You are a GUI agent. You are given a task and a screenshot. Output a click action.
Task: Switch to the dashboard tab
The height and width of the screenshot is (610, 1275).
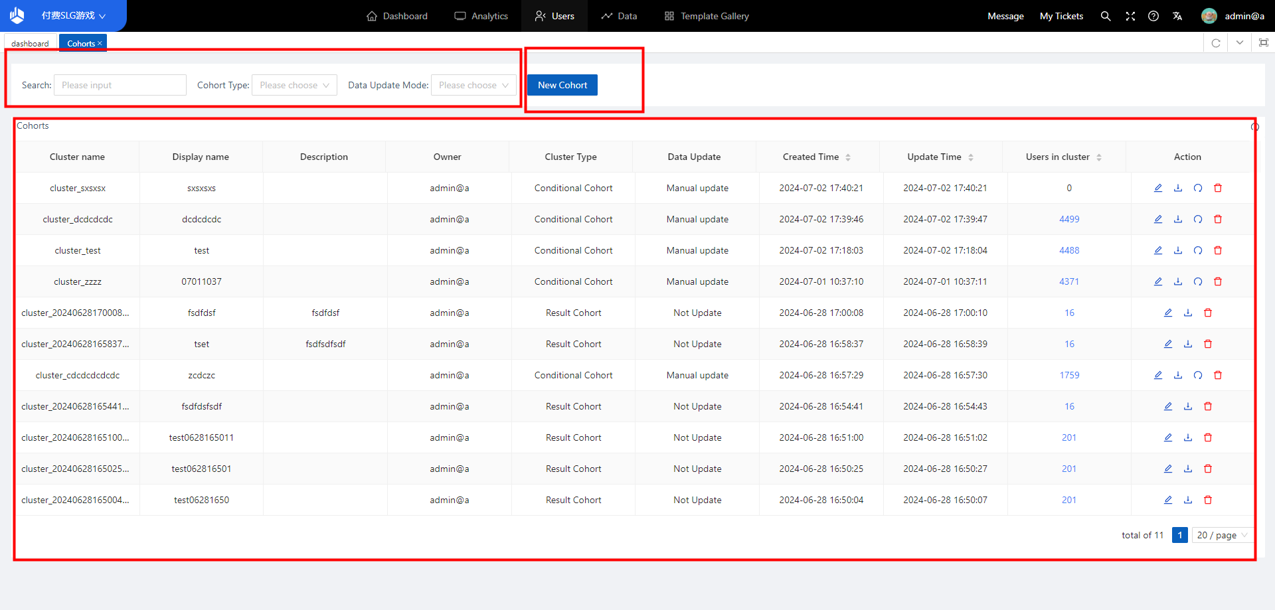click(30, 44)
